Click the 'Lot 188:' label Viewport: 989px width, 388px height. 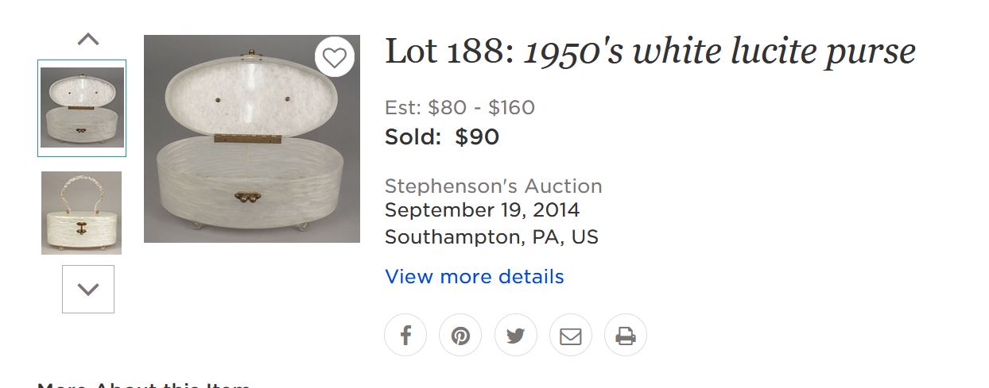[x=450, y=52]
